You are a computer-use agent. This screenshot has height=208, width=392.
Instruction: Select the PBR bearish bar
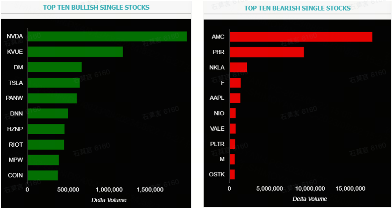(x=267, y=52)
